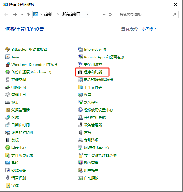Click the 搜索控制面板 search field
Viewport: 183px width, 192px height.
tap(148, 15)
